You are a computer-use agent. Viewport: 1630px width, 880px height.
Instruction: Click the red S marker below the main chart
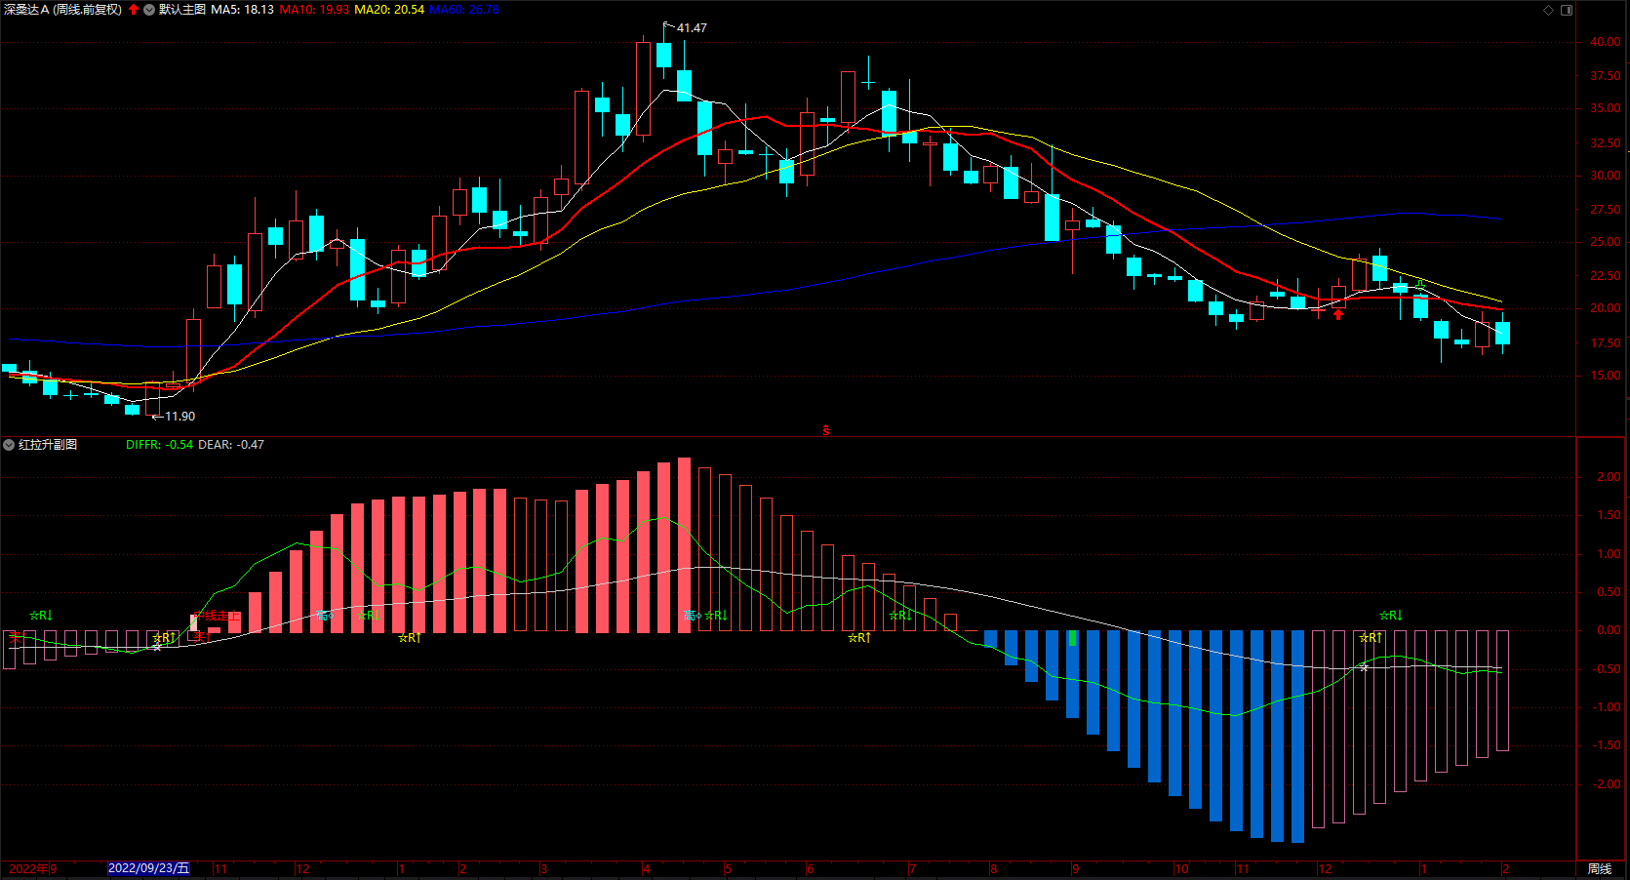click(x=826, y=430)
